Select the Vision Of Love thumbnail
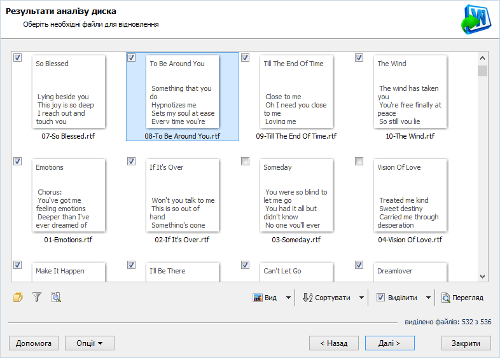This screenshot has height=358, width=500. tap(410, 195)
